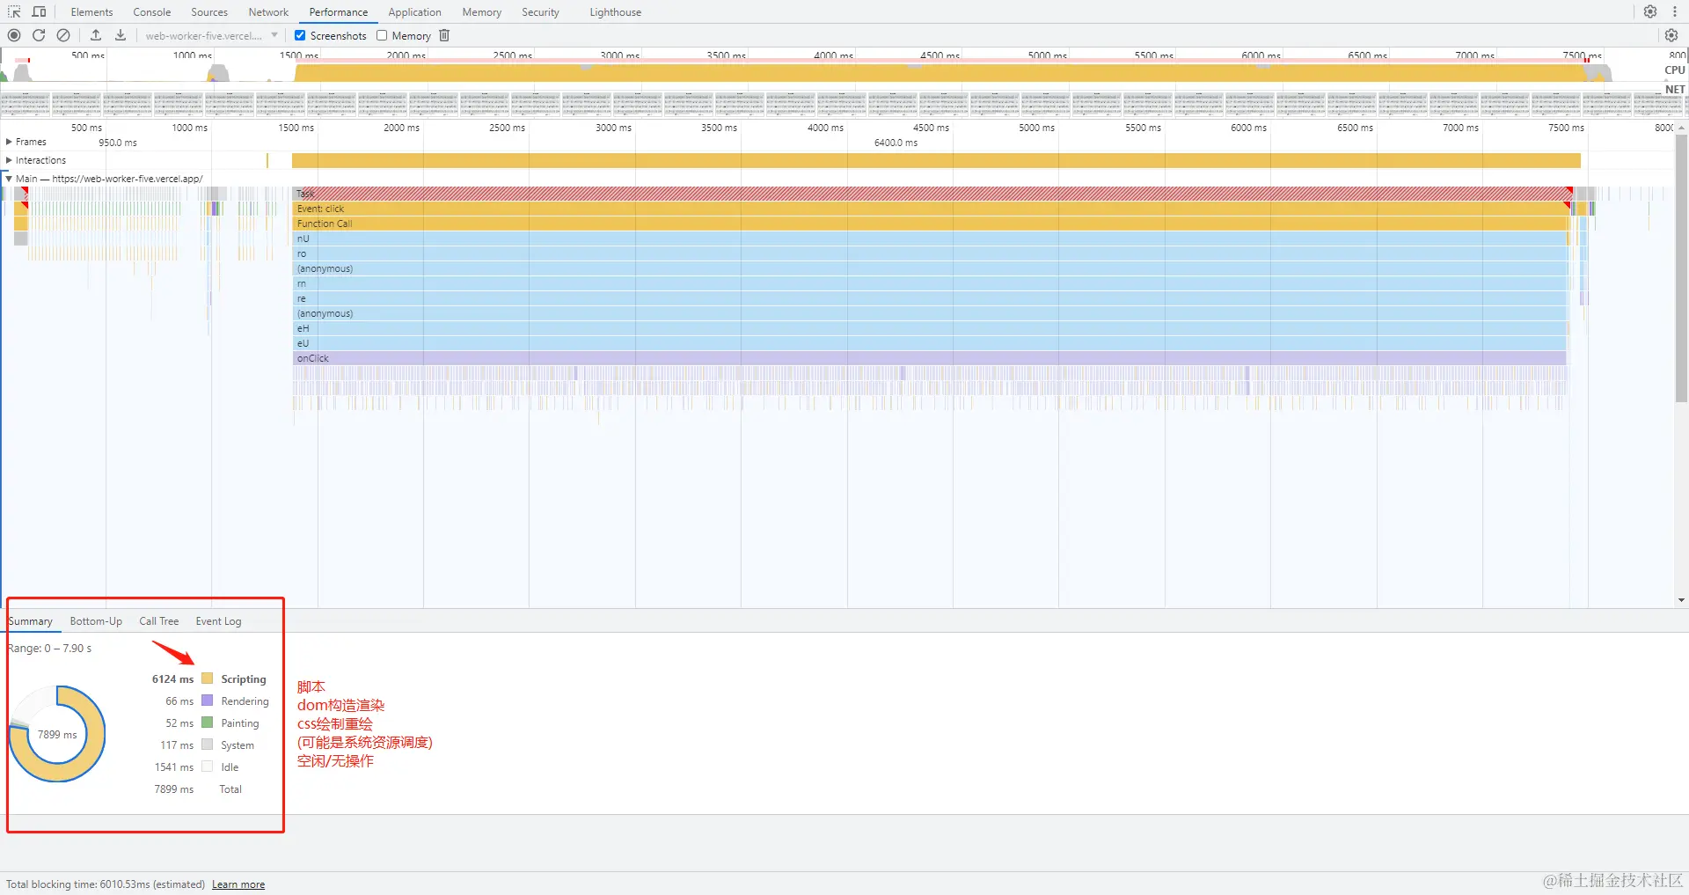
Task: Reload page and record performance
Action: coord(39,35)
